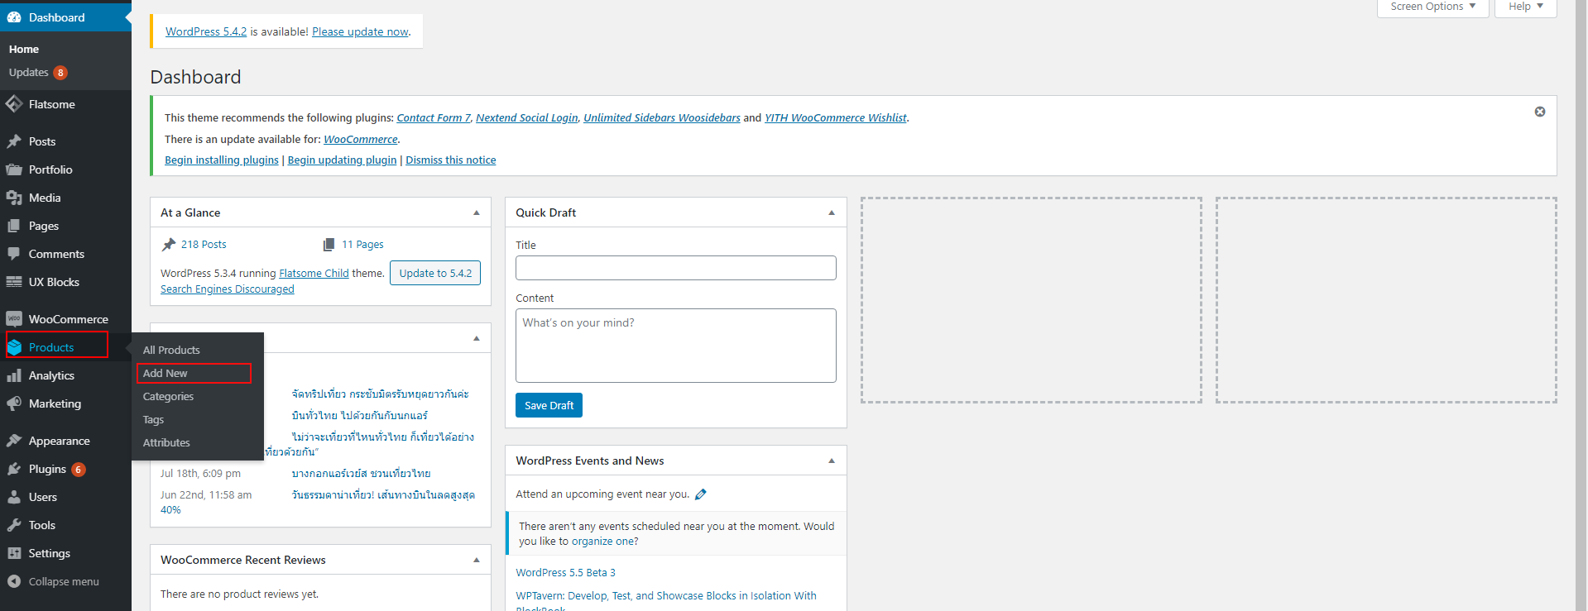Screen dimensions: 1588x611
Task: Click the Portfolio briefcase icon
Action: click(x=14, y=169)
